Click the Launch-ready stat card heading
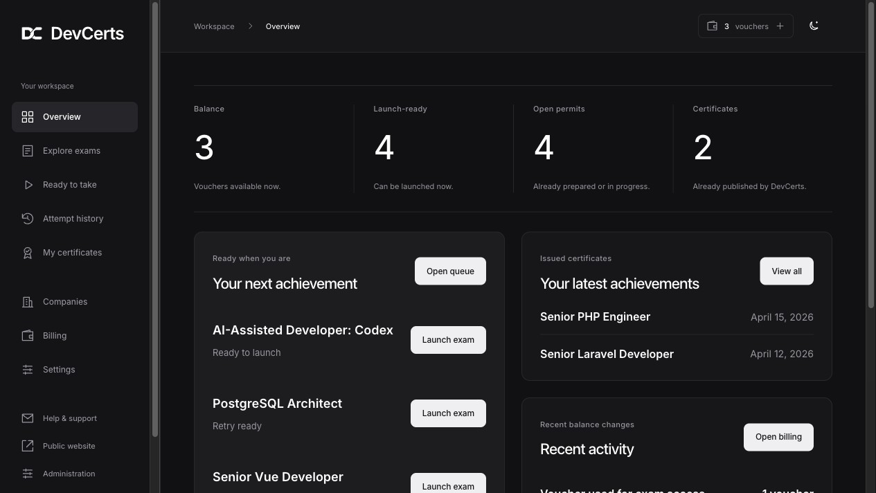This screenshot has height=493, width=876. [x=400, y=109]
